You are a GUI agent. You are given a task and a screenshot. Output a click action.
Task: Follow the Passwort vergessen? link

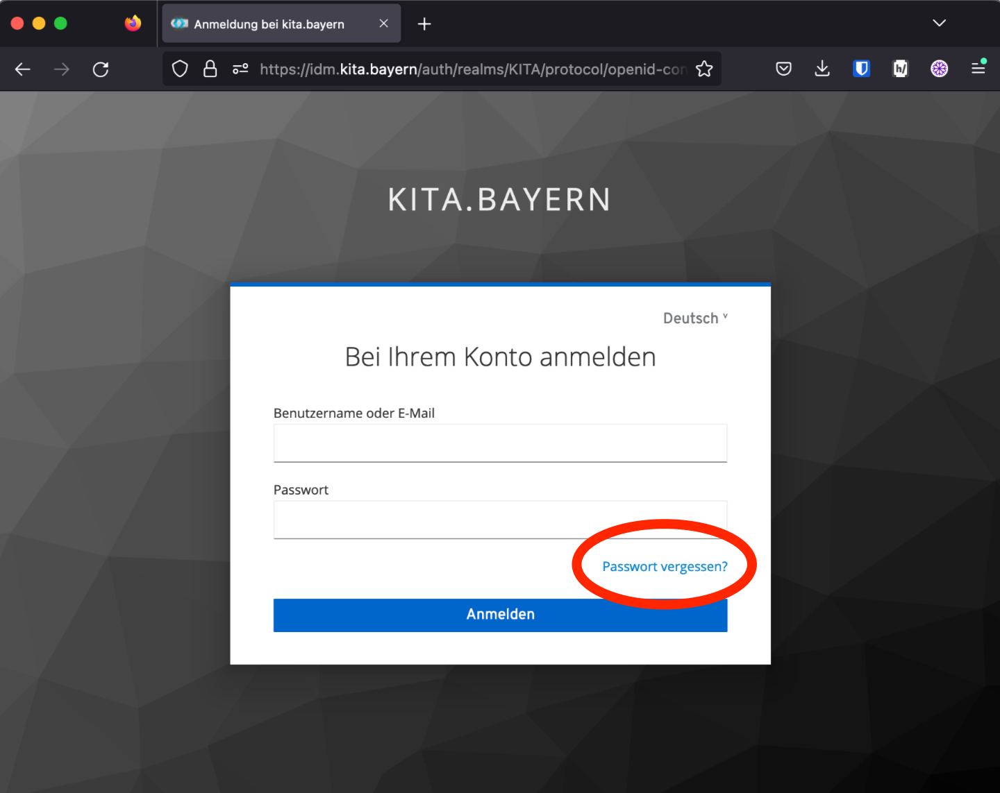coord(665,567)
